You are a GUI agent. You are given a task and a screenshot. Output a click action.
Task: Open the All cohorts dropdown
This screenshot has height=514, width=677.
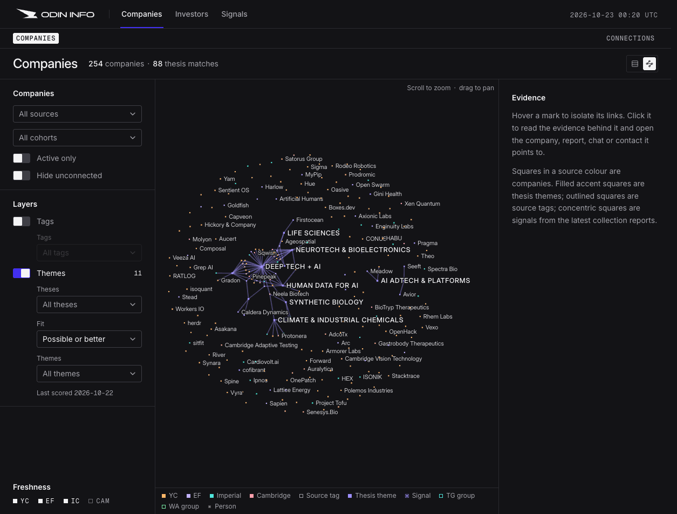(77, 138)
